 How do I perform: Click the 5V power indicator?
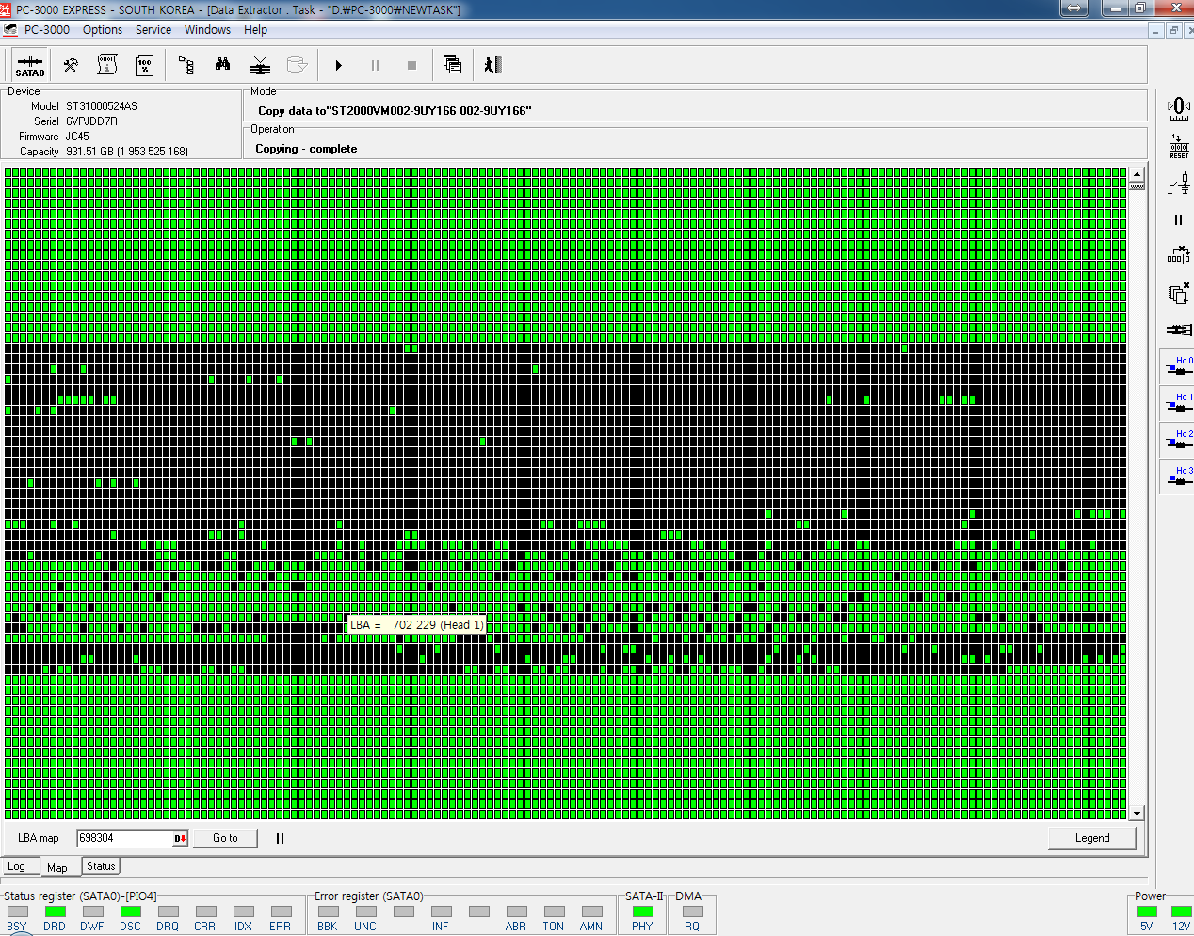[1146, 912]
